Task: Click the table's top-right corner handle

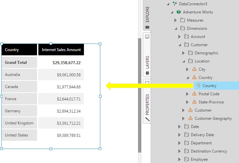Action: pos(100,44)
